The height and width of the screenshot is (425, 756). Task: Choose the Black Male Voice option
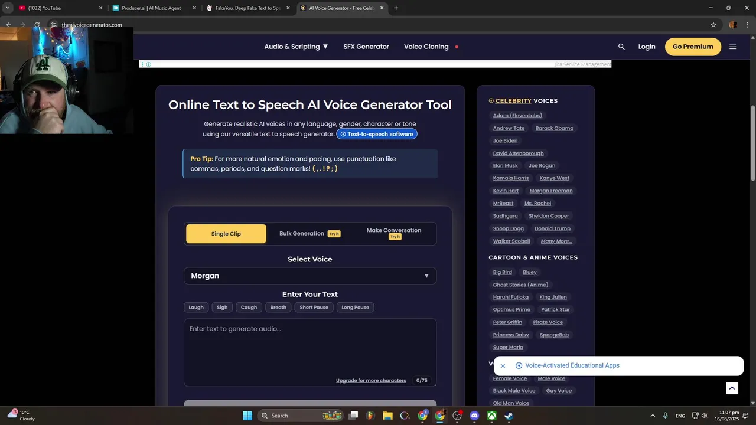click(514, 391)
